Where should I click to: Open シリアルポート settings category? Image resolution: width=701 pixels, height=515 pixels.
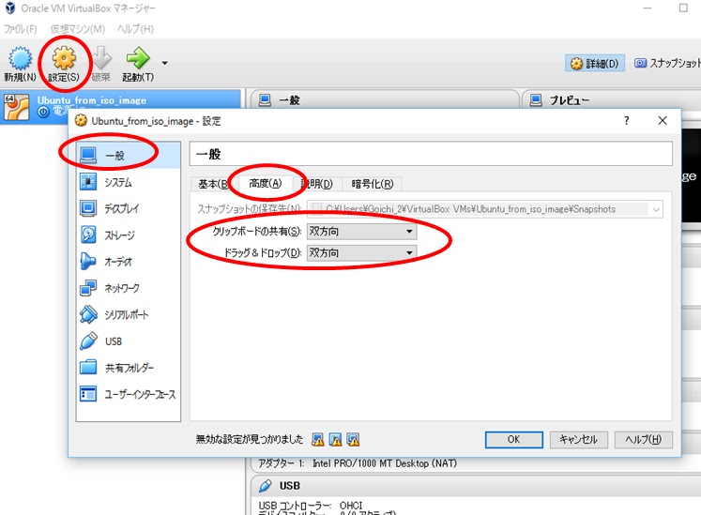(129, 315)
